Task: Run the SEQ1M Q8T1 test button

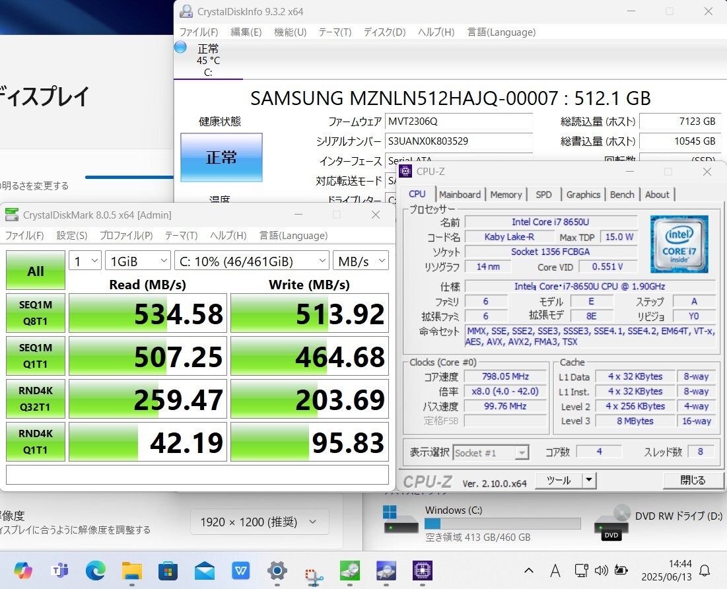Action: (36, 313)
